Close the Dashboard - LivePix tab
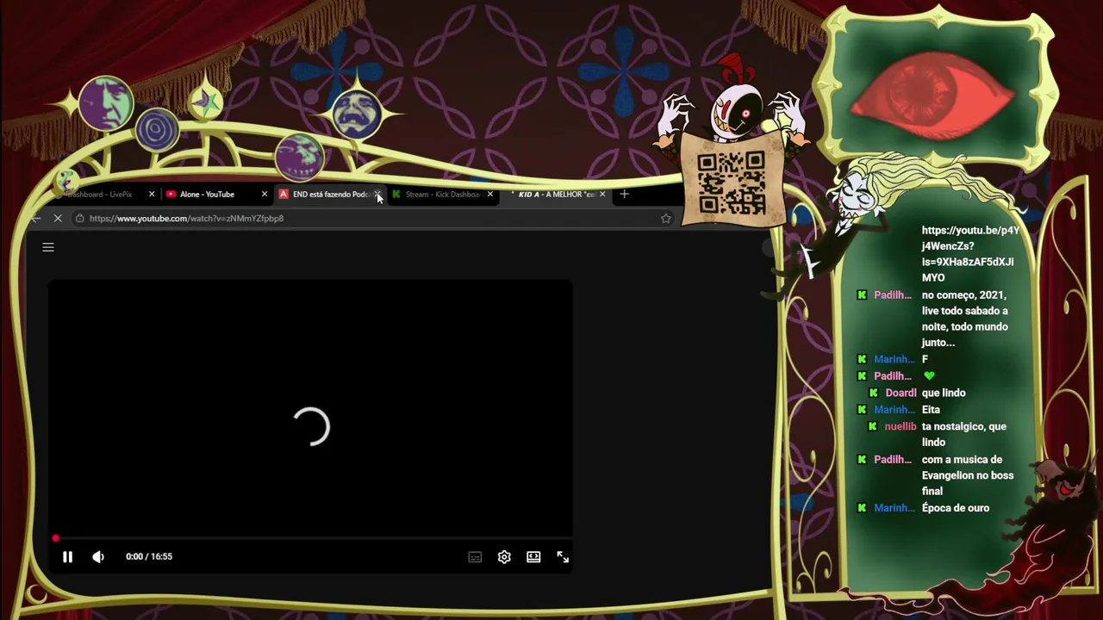 point(152,195)
